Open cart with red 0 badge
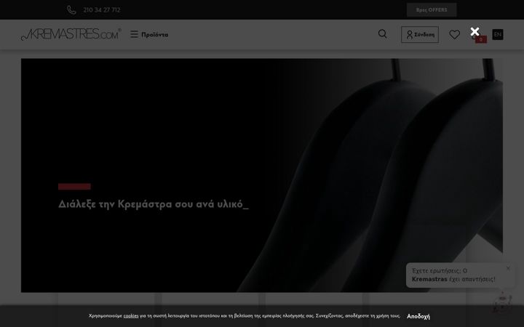The height and width of the screenshot is (327, 524). [x=480, y=38]
